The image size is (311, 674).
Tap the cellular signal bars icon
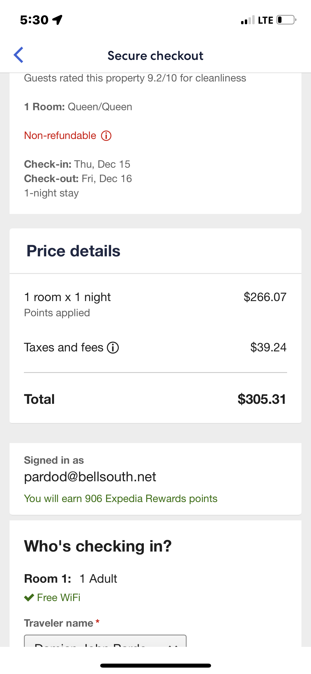(247, 20)
